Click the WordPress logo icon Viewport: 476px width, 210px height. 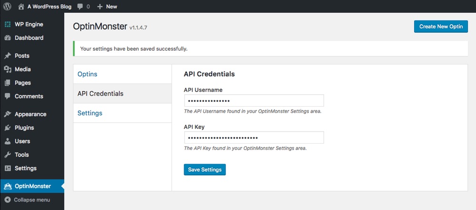pyautogui.click(x=7, y=6)
